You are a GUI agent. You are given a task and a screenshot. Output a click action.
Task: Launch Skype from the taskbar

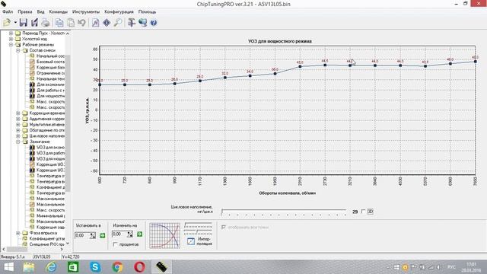click(95, 267)
